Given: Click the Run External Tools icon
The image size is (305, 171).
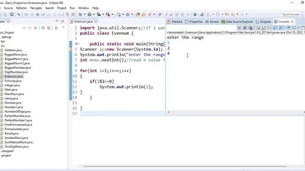Looking at the screenshot, I should [108, 14].
